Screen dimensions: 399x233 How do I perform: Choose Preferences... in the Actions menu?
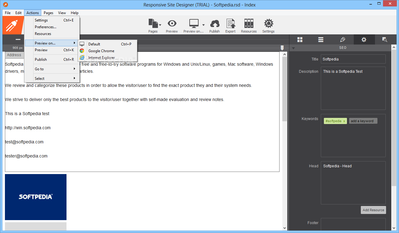coord(52,27)
